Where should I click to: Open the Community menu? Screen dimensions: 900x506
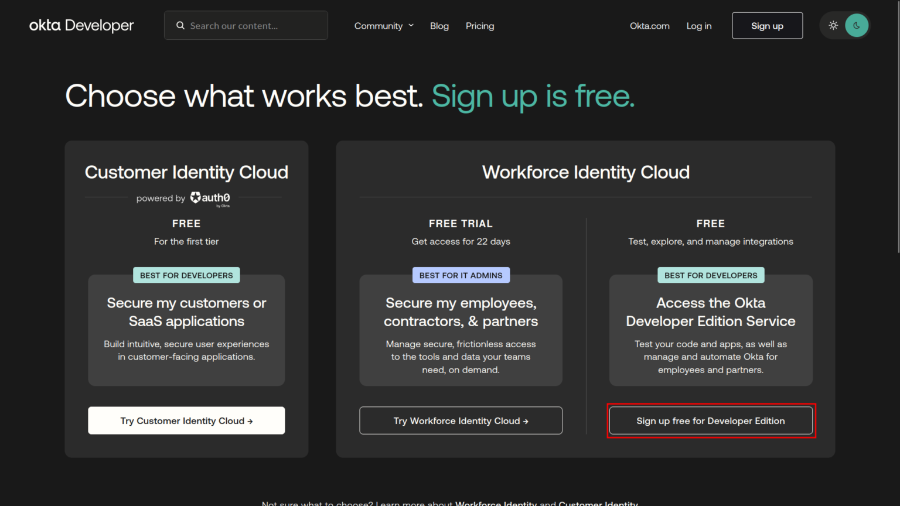[x=379, y=26]
